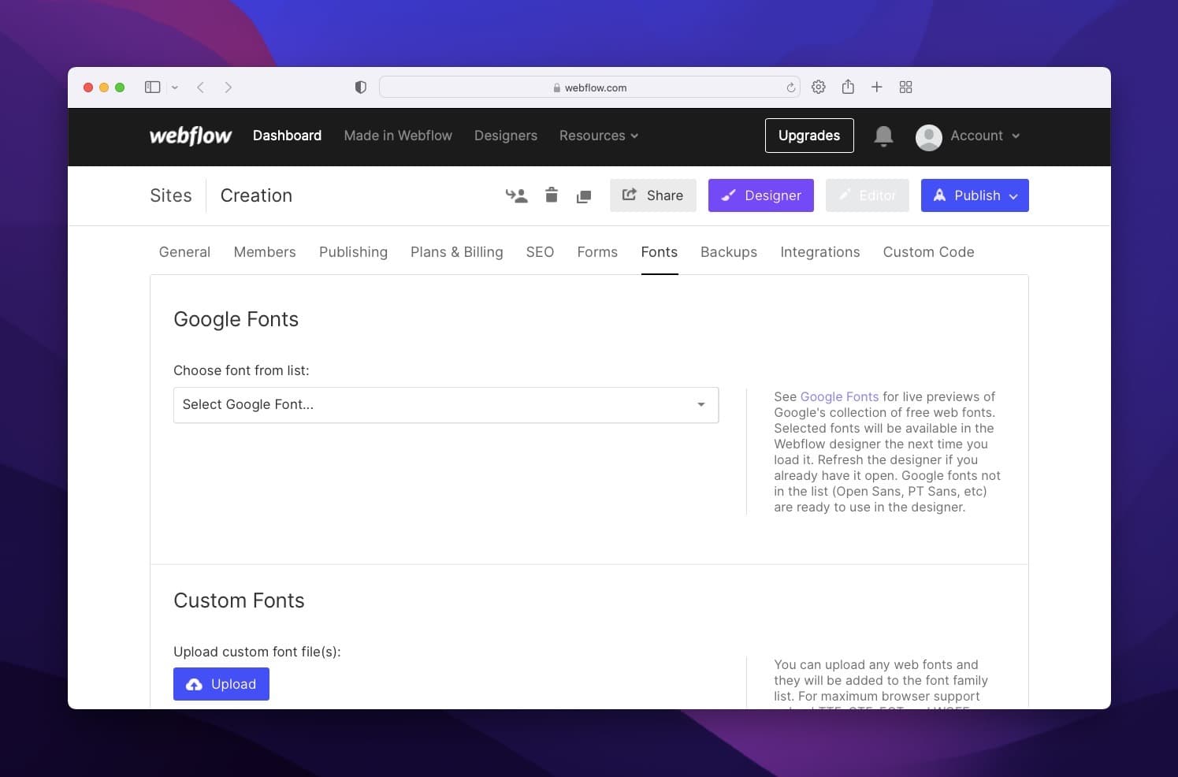
Task: Open the Designer button
Action: click(761, 195)
